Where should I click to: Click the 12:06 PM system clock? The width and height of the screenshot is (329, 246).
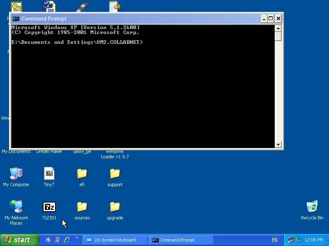pyautogui.click(x=314, y=240)
